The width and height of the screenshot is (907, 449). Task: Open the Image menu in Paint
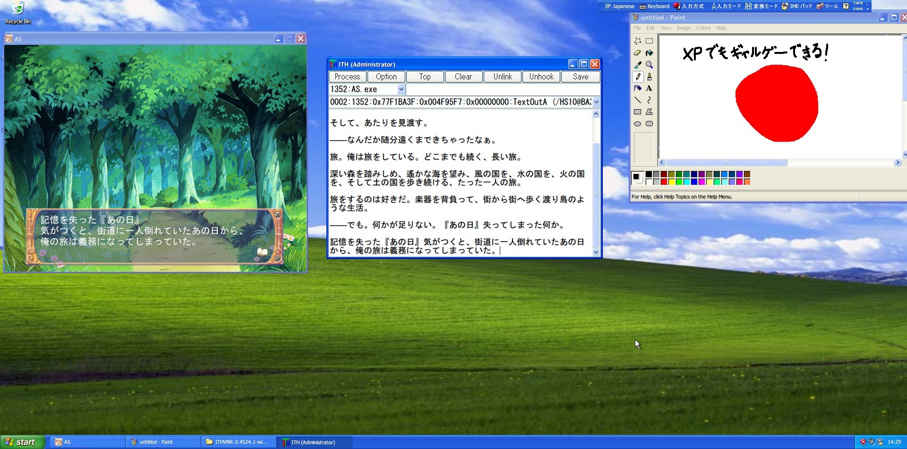(683, 28)
